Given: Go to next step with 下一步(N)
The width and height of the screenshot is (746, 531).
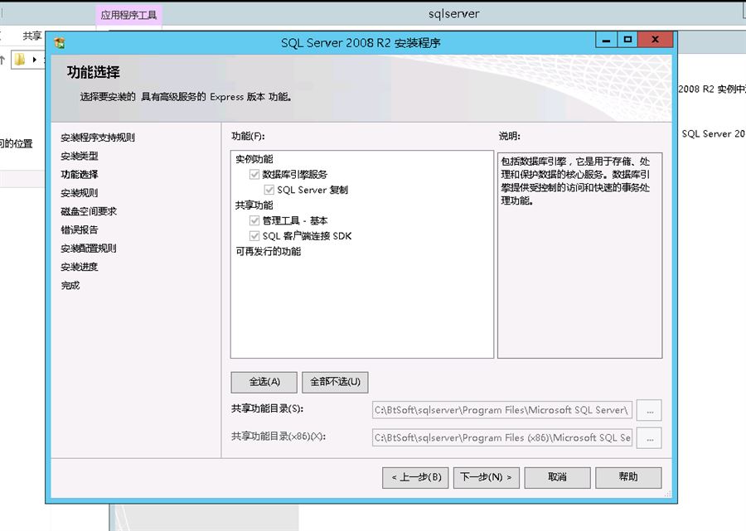Looking at the screenshot, I should pos(486,477).
